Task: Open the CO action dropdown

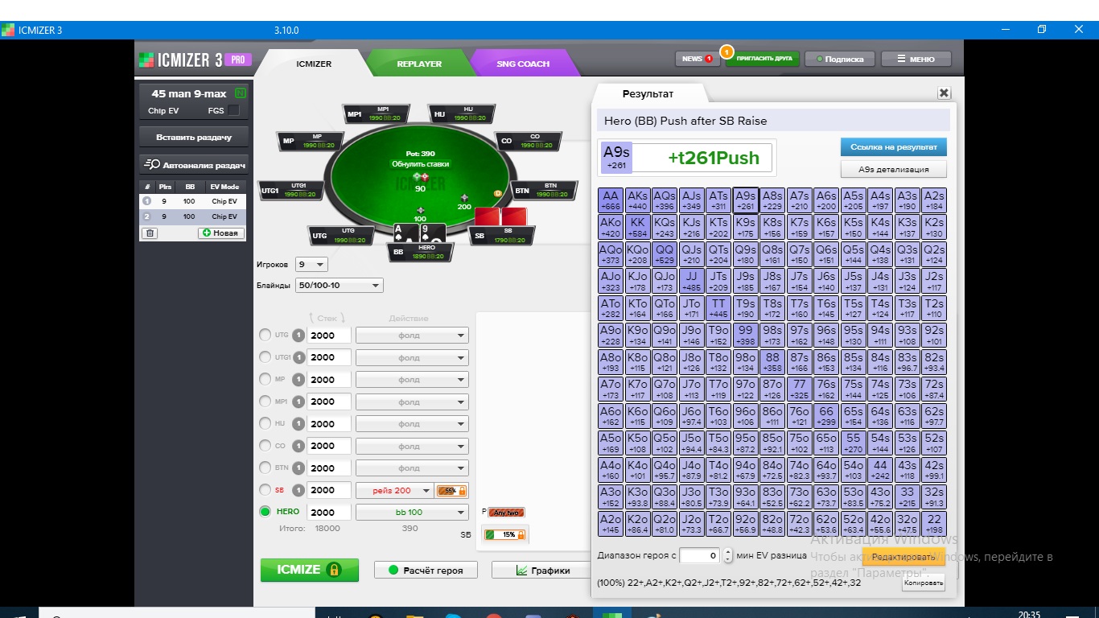Action: [x=412, y=446]
